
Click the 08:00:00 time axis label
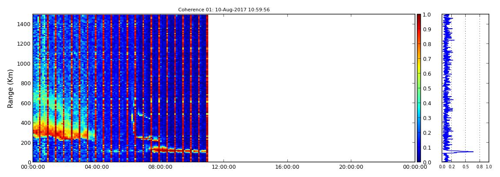[x=160, y=167]
